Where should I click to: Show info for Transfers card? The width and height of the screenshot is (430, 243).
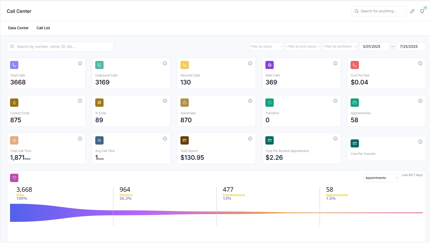(335, 101)
